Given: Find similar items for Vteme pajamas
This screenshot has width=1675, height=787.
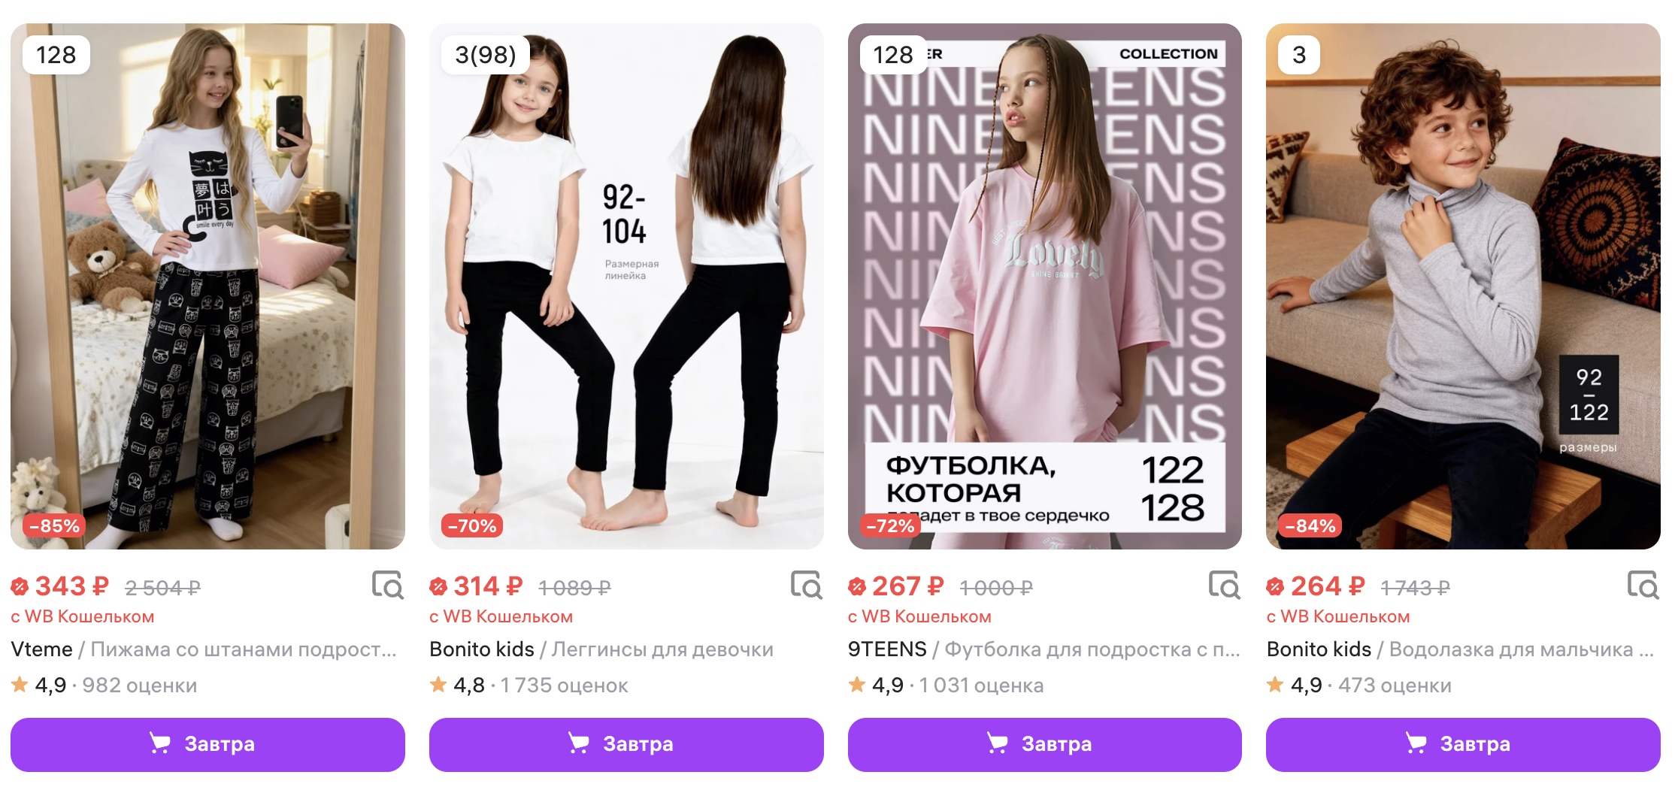Looking at the screenshot, I should coord(388,585).
